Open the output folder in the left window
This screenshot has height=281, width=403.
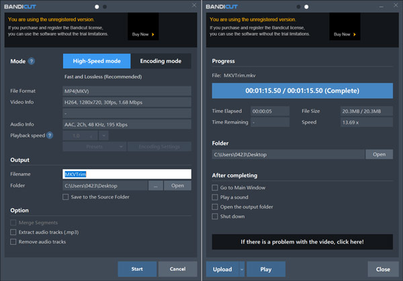(x=177, y=186)
